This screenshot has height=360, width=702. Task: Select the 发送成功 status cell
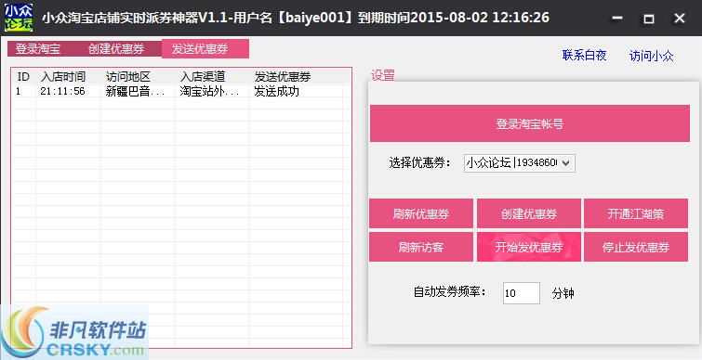click(x=297, y=92)
